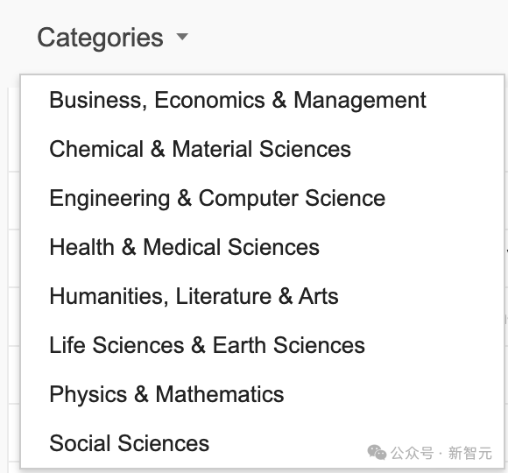Click the WeChat logo in watermark

[377, 452]
